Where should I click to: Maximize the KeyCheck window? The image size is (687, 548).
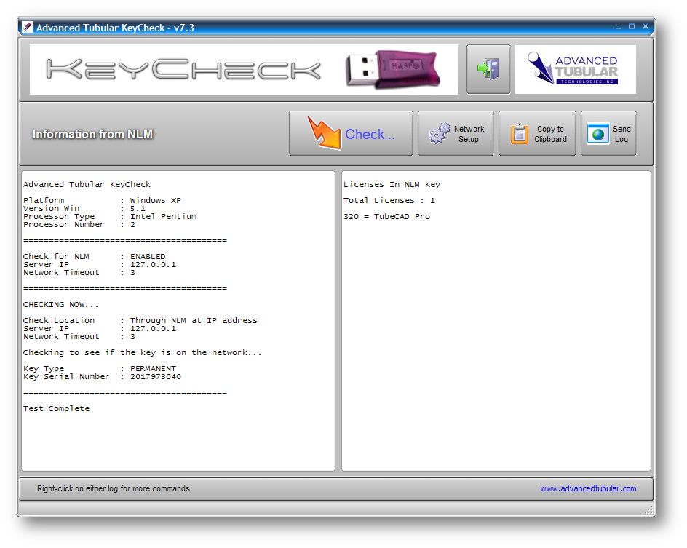(632, 27)
